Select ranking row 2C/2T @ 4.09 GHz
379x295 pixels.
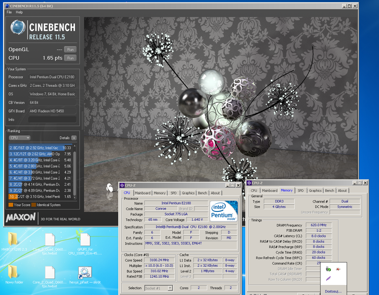click(40, 191)
